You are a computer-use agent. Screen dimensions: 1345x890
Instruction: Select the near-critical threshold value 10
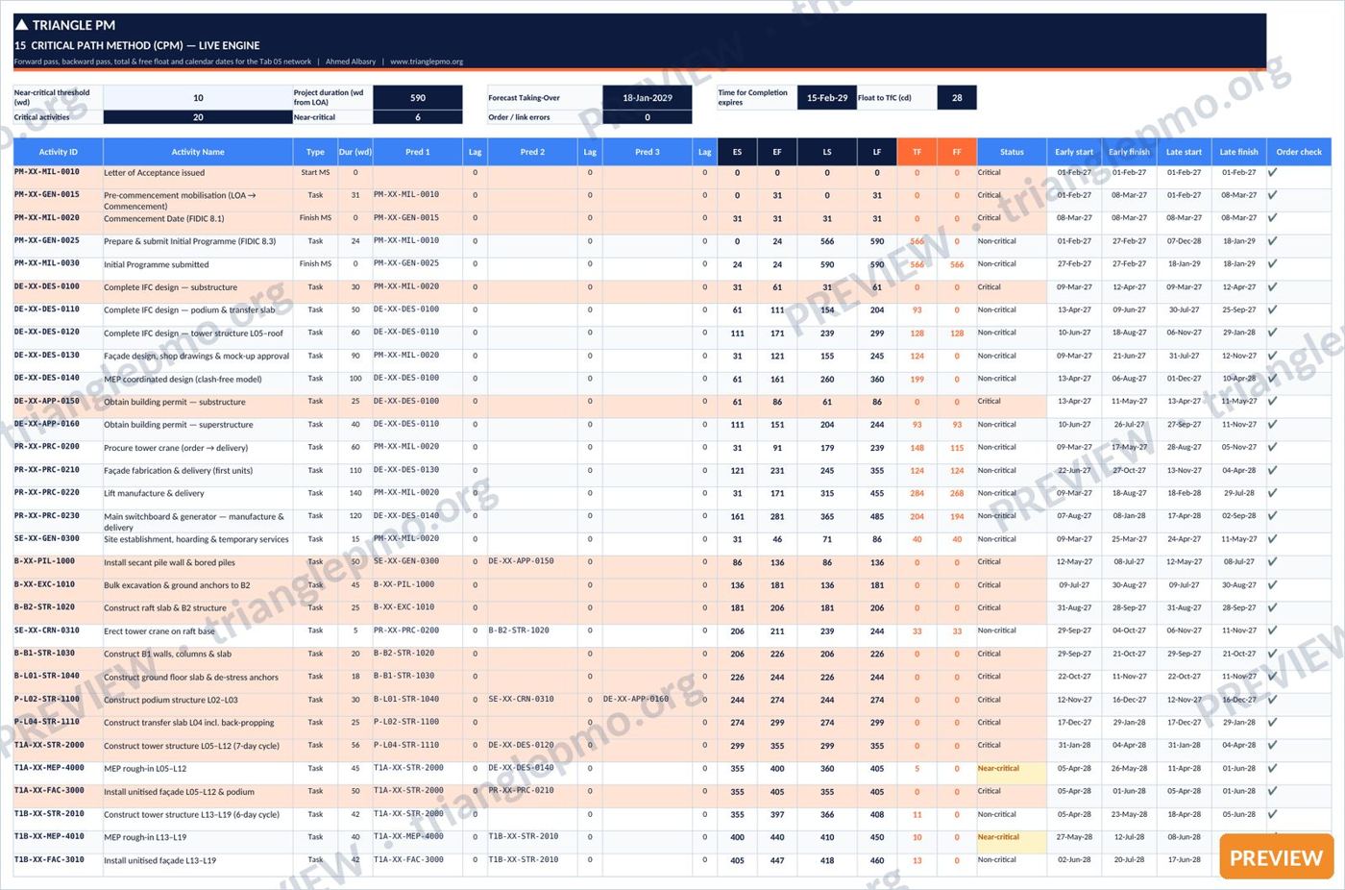click(x=198, y=98)
